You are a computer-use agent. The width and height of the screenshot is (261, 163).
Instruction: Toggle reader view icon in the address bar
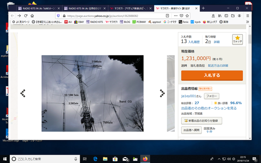tap(167, 16)
